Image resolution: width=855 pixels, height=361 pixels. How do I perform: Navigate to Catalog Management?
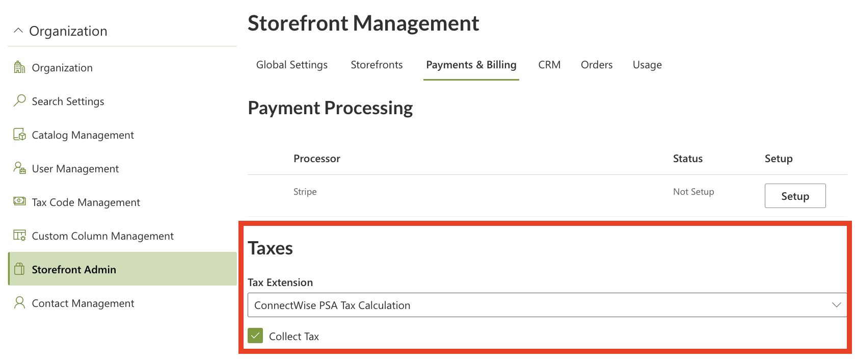click(x=122, y=135)
